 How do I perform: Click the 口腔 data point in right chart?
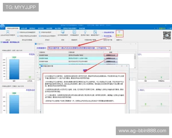(x=145, y=77)
